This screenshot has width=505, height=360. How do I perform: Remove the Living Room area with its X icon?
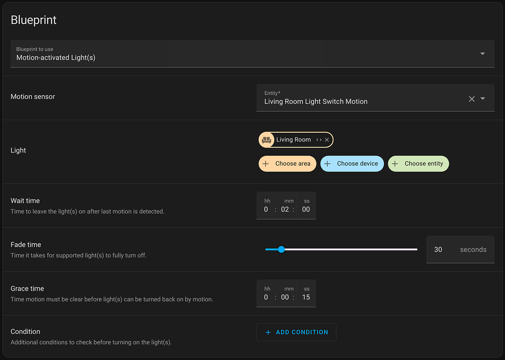click(x=327, y=140)
